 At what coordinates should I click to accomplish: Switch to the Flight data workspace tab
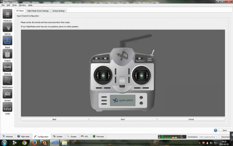coord(23,136)
